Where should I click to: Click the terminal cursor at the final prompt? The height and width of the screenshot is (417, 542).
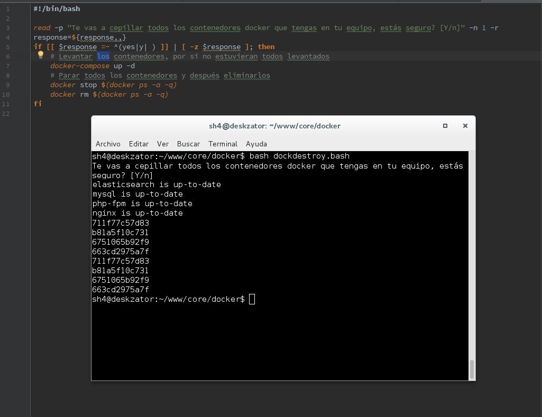[252, 299]
